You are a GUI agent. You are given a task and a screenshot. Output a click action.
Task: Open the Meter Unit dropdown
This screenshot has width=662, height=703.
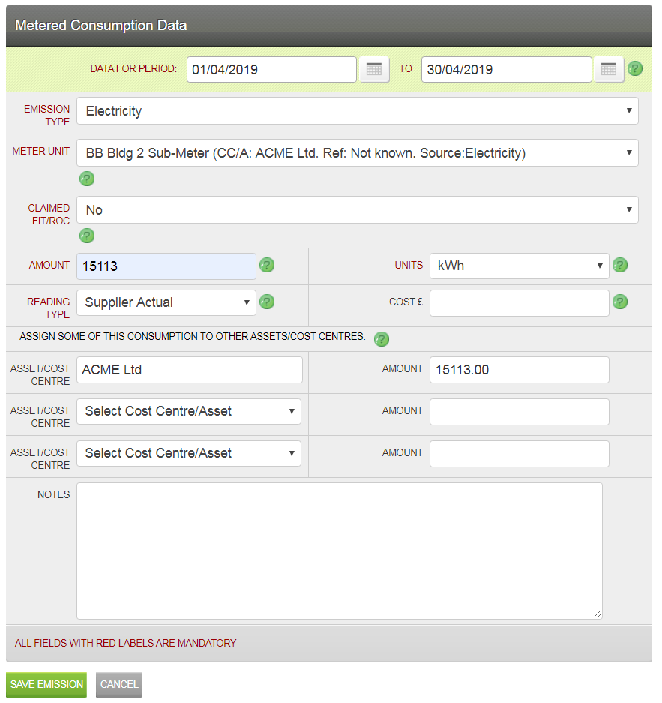point(358,153)
